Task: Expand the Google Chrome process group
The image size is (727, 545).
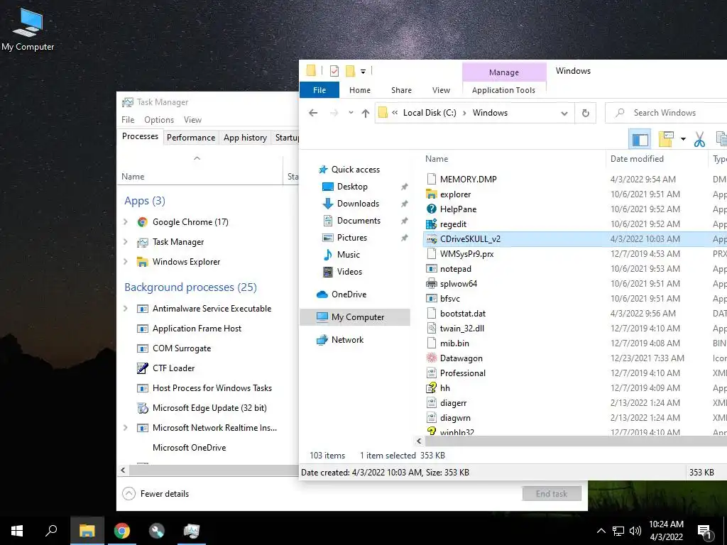Action: [x=125, y=222]
